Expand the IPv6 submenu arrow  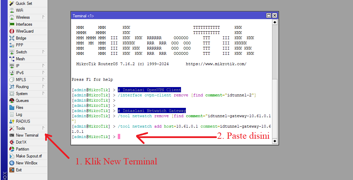tap(43, 72)
